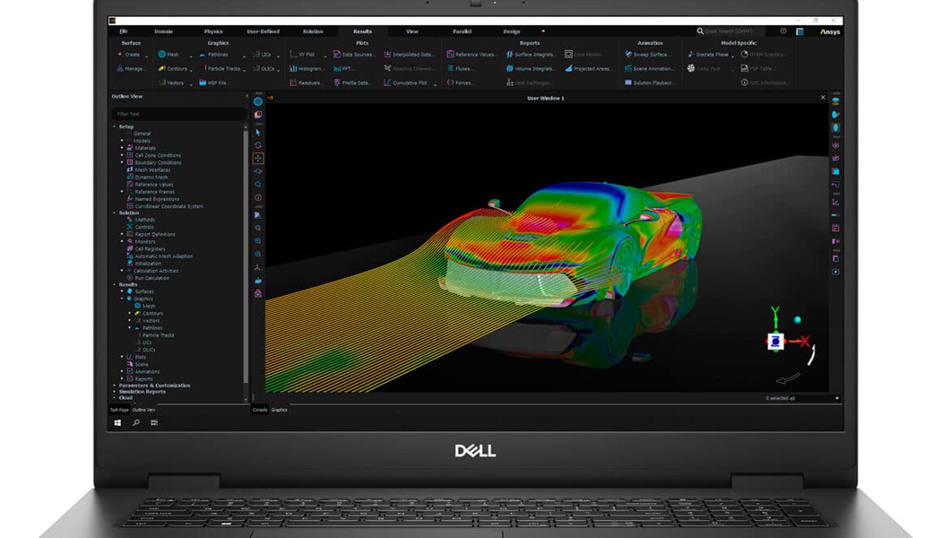Click the Create surface button in ribbon

pos(128,54)
